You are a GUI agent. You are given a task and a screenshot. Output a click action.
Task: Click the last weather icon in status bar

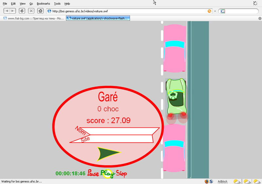pyautogui.click(x=257, y=181)
